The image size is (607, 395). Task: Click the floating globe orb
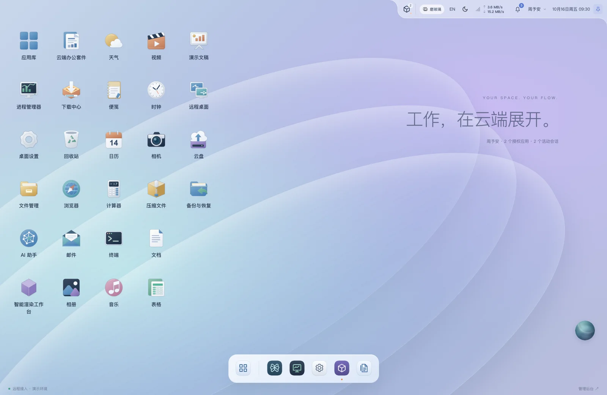[585, 330]
